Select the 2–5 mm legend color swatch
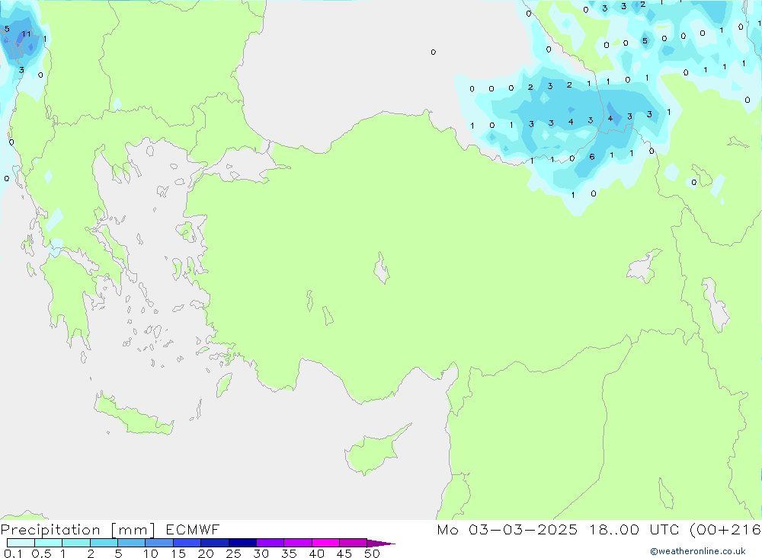This screenshot has width=762, height=558. click(104, 543)
